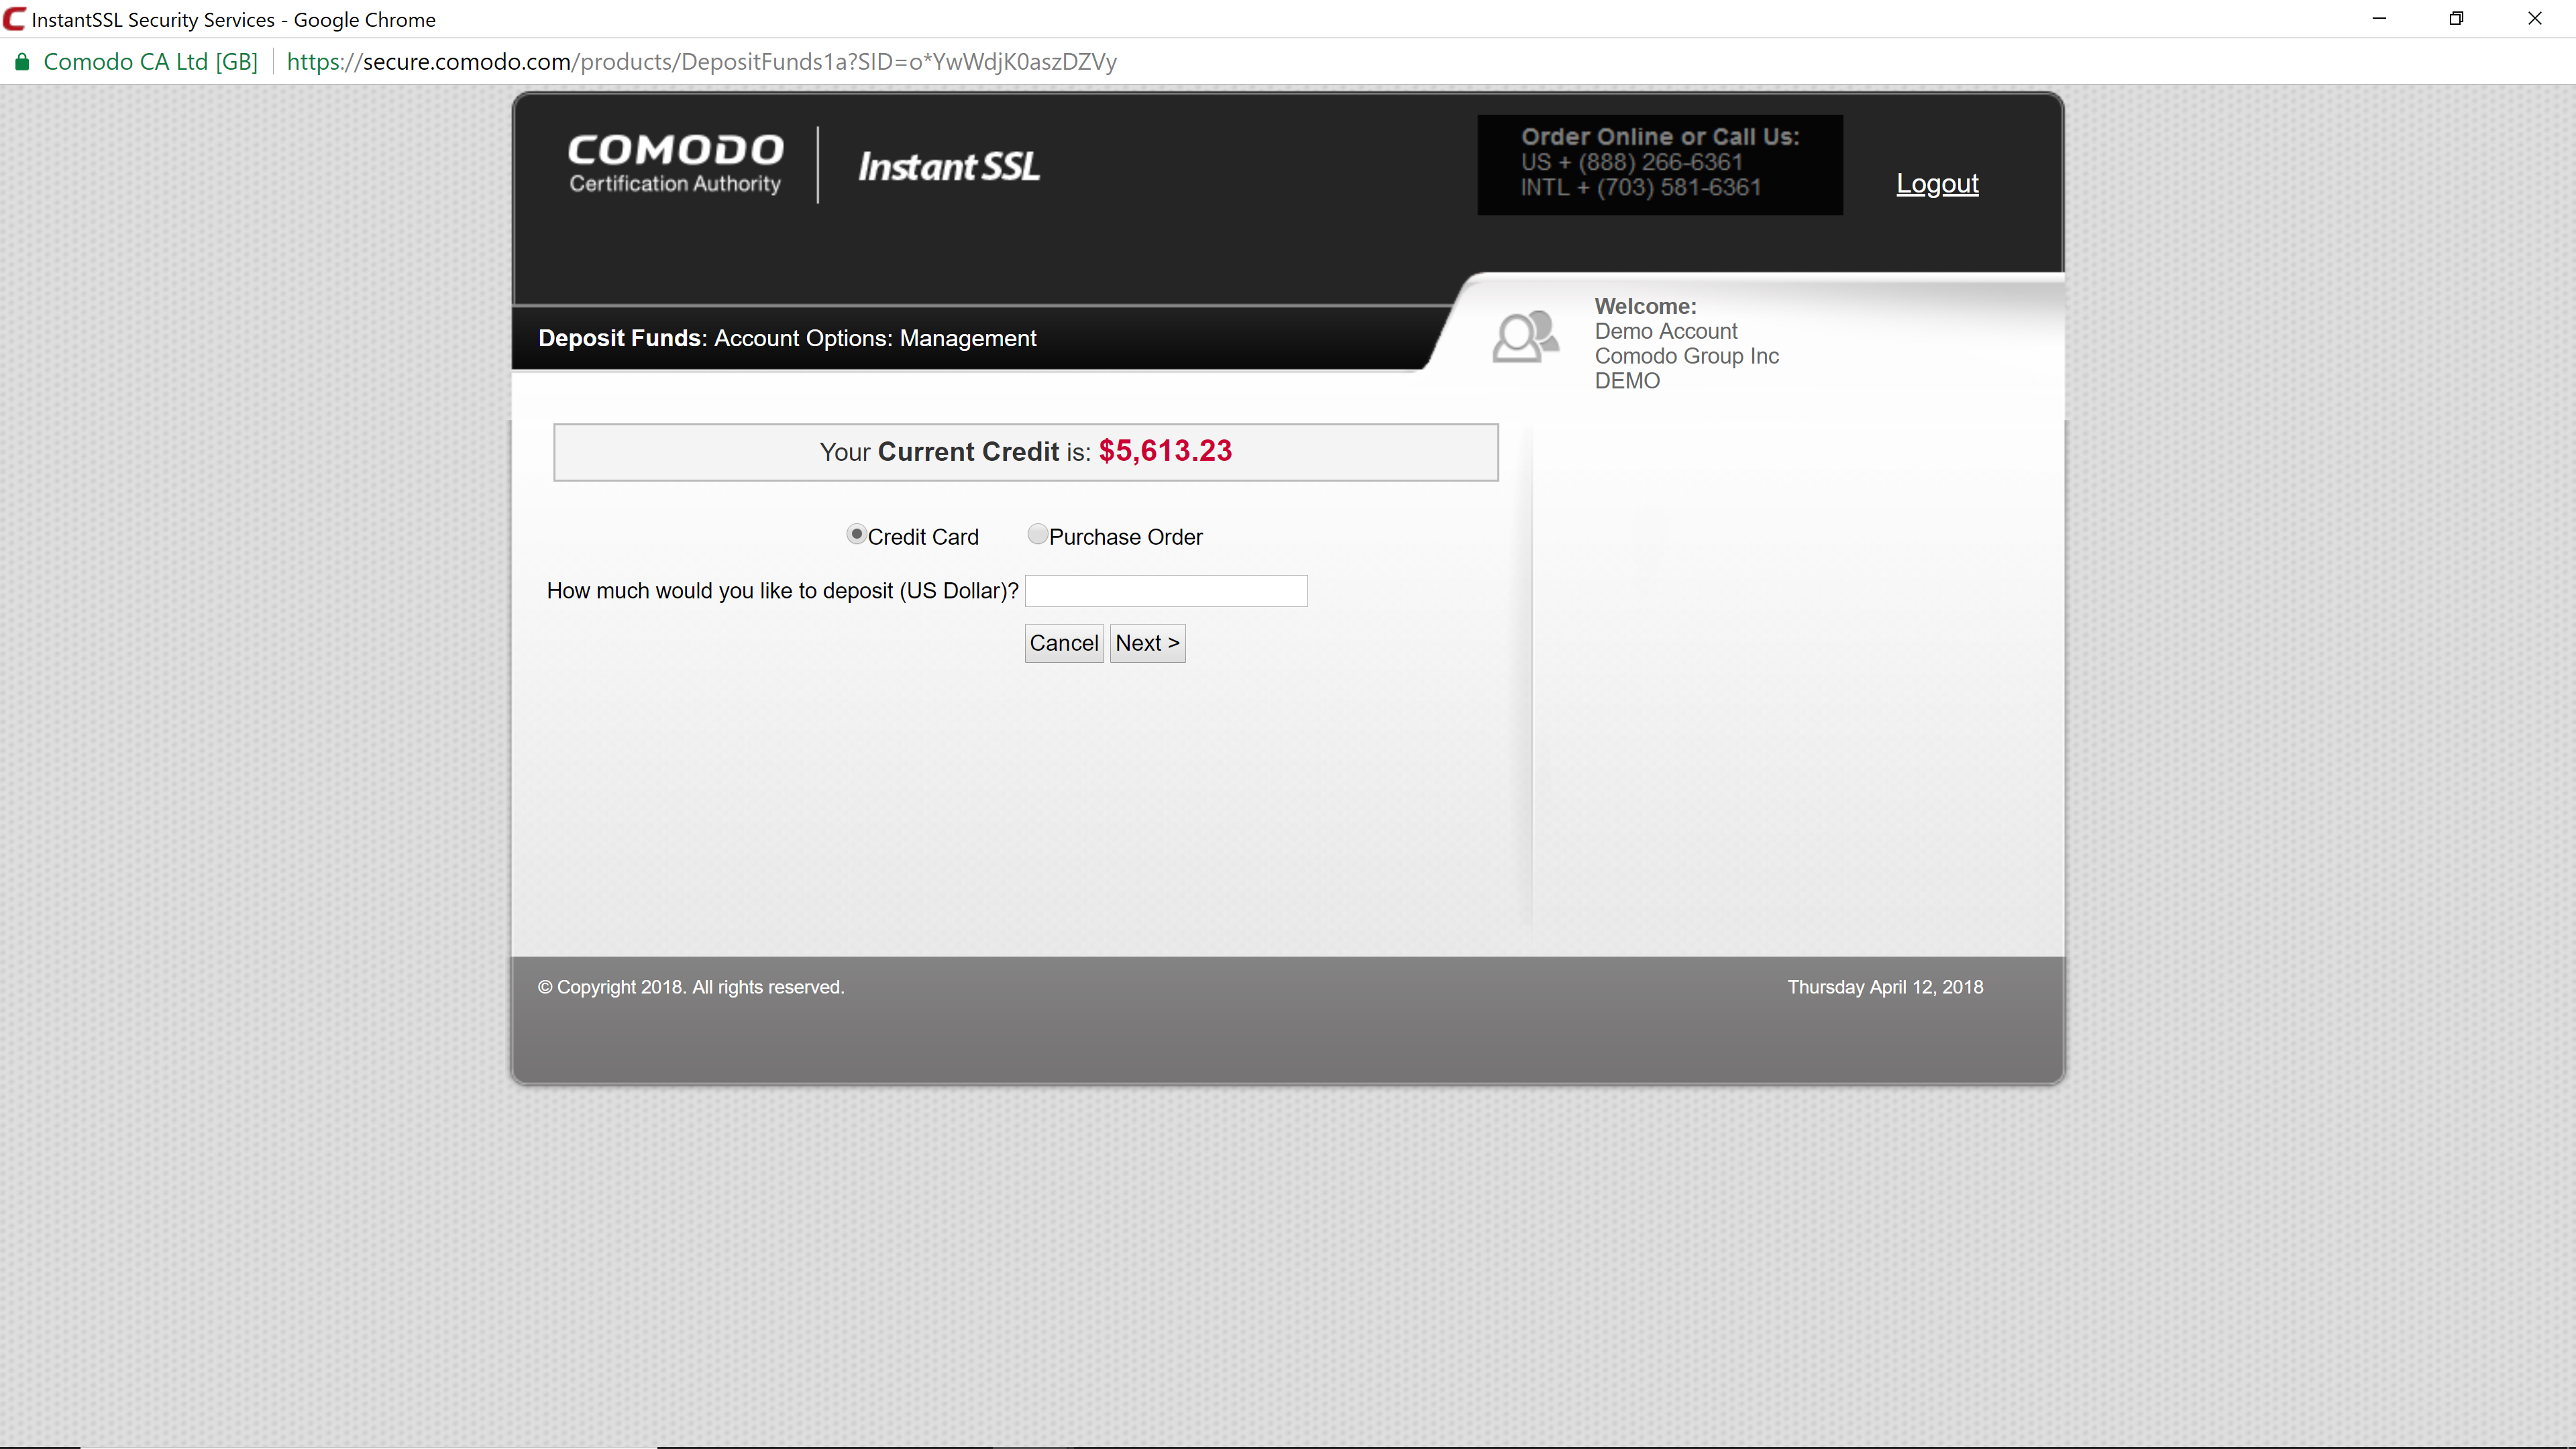
Task: Click the secure.comodo.com URL in the address bar
Action: (701, 62)
